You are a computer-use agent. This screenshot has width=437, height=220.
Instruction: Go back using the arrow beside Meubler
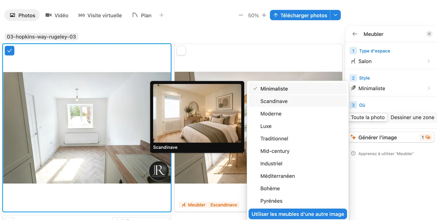355,34
